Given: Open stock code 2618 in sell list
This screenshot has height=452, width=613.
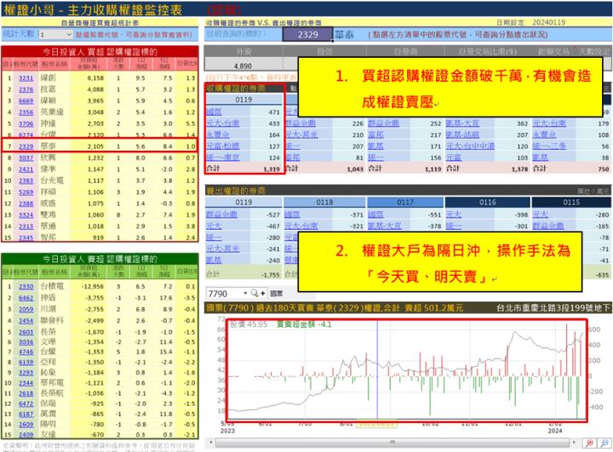Looking at the screenshot, I should [x=26, y=393].
